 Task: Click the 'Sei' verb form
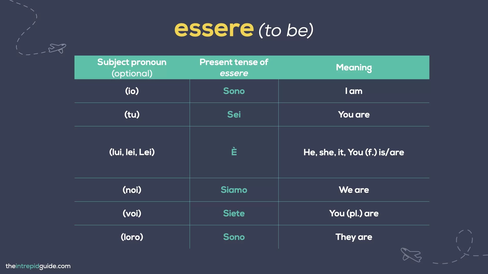(x=234, y=115)
